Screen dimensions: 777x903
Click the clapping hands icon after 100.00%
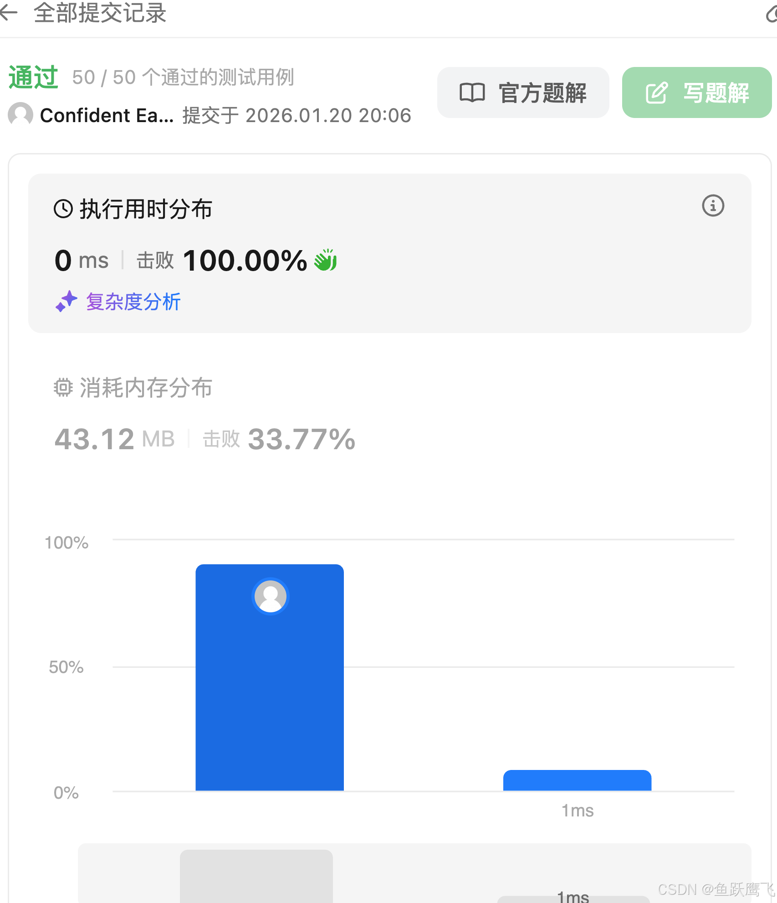(326, 260)
